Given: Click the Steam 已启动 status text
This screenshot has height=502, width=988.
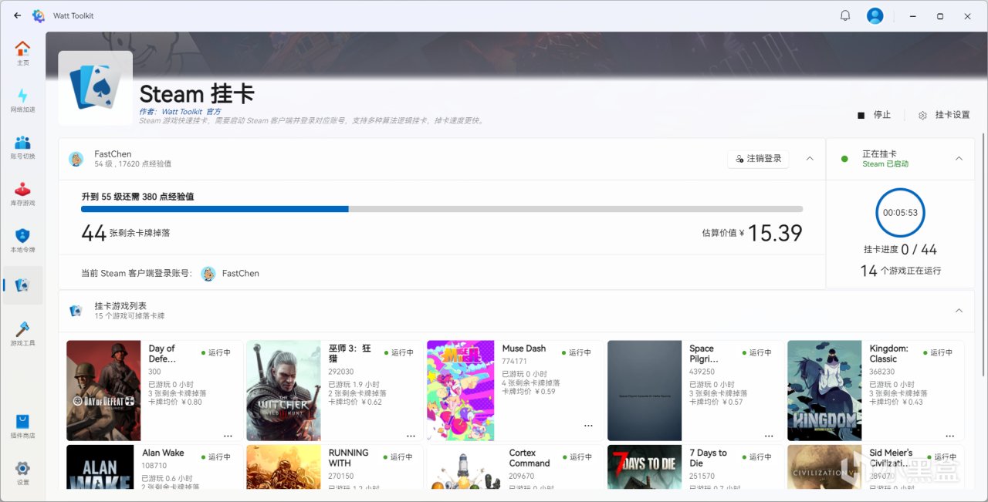Looking at the screenshot, I should [885, 163].
